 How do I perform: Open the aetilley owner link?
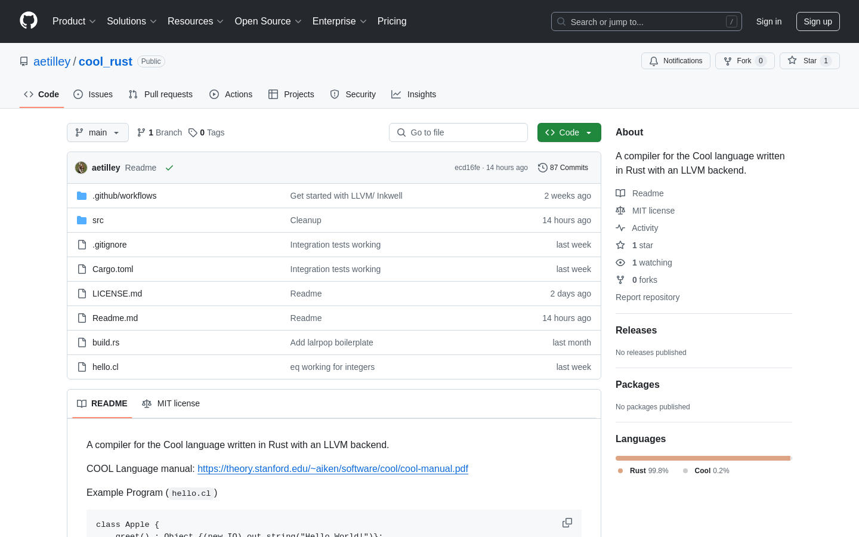click(x=52, y=61)
